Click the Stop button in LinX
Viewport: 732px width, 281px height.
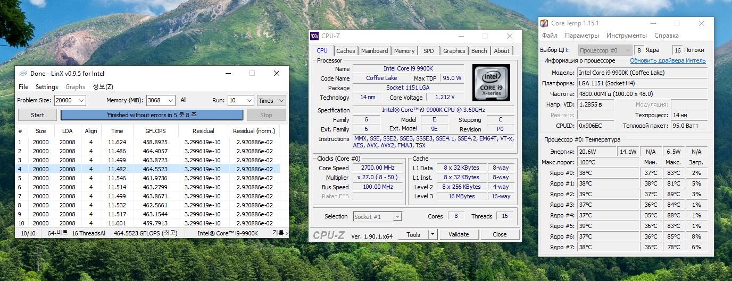pos(266,115)
